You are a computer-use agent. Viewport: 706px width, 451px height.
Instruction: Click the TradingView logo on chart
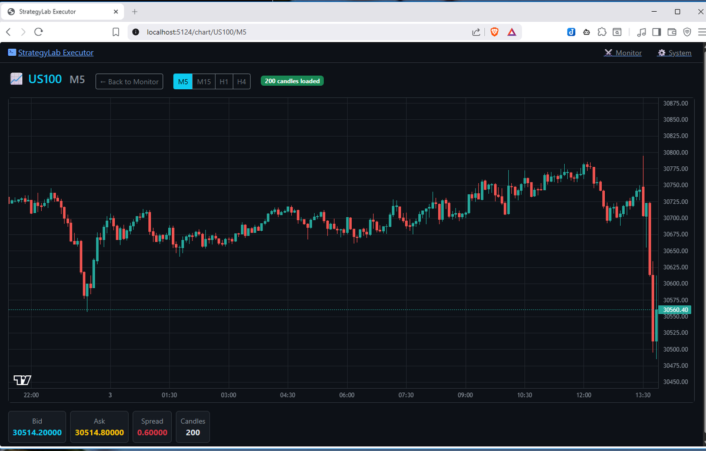tap(22, 380)
